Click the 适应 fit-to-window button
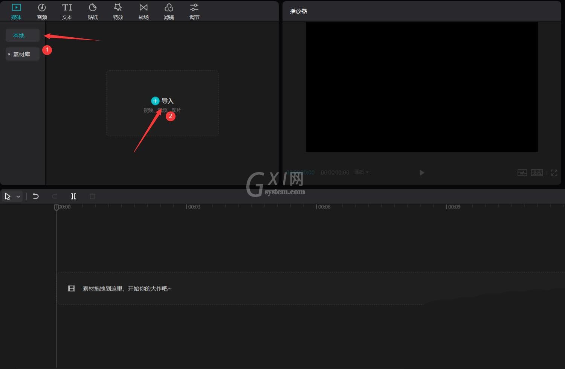Screen dimensions: 565x369 537,172
